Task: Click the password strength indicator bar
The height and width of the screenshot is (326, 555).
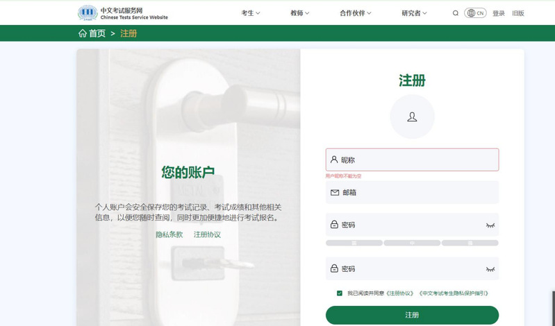Action: click(x=412, y=243)
